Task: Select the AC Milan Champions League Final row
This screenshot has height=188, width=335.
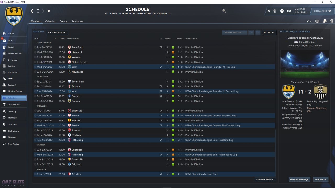Action: pyautogui.click(x=154, y=174)
